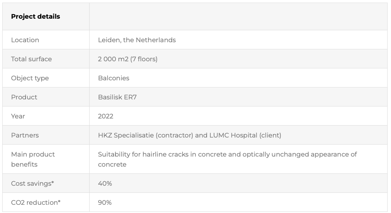Select the 'Main product benefits' label
Image resolution: width=391 pixels, height=213 pixels.
(33, 159)
